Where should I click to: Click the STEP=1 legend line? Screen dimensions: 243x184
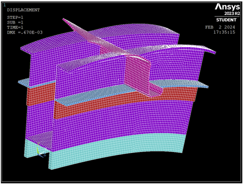pos(15,18)
